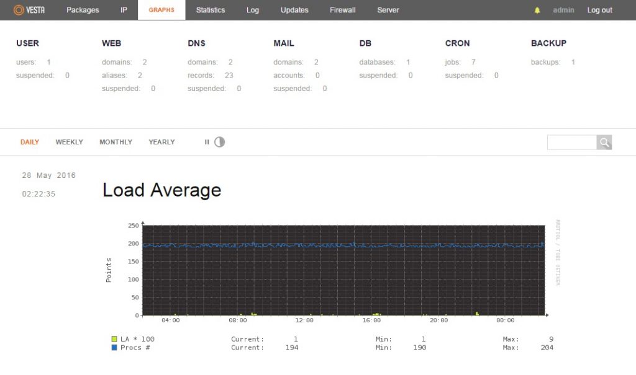Click the Load Average heading
The height and width of the screenshot is (375, 636).
(162, 190)
